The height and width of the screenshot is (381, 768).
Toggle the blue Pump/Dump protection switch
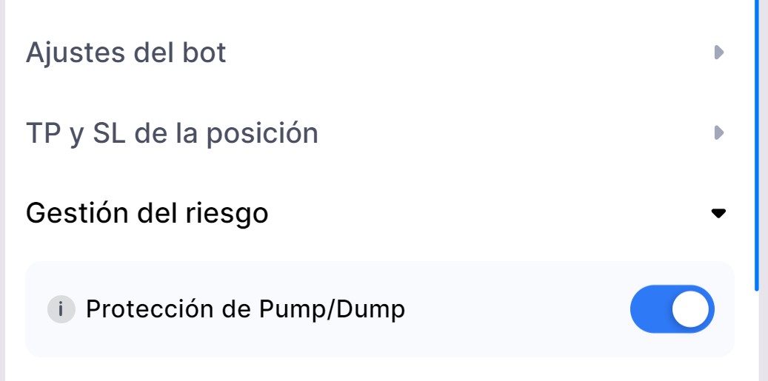click(x=672, y=309)
